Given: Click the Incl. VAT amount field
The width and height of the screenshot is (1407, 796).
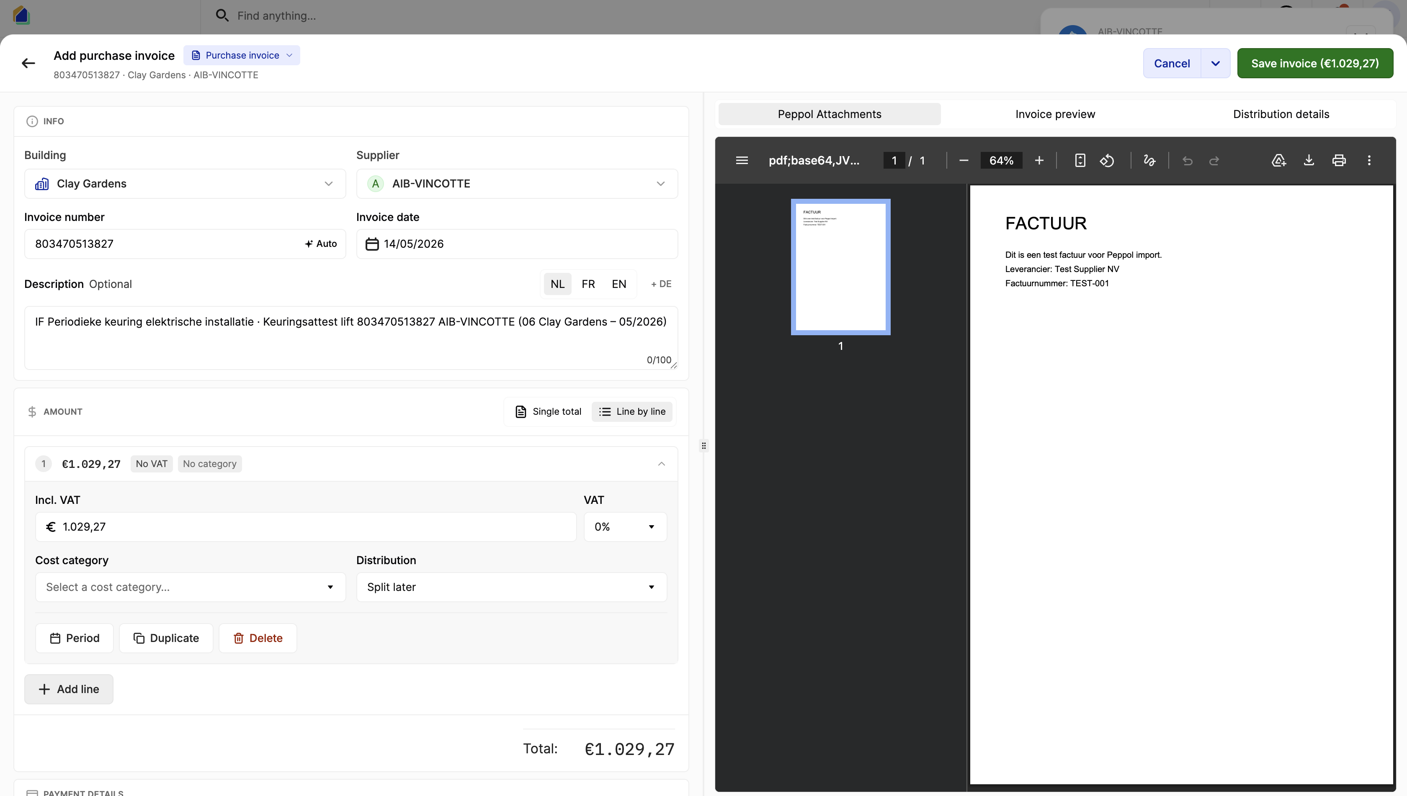Looking at the screenshot, I should point(306,527).
